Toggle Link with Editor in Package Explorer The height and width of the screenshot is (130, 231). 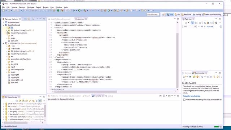(29, 19)
